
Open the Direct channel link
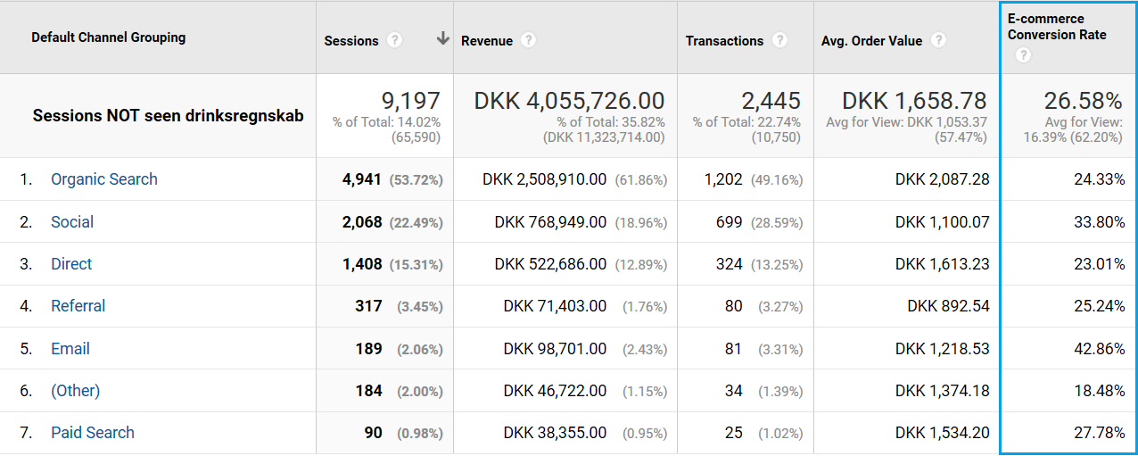click(x=71, y=264)
